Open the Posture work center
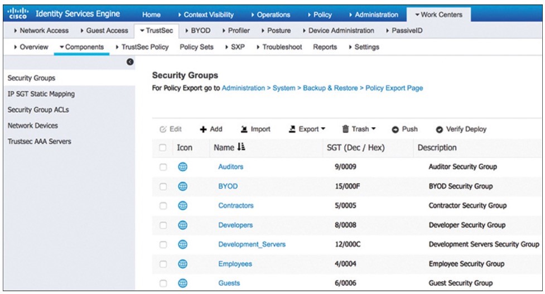 click(276, 31)
